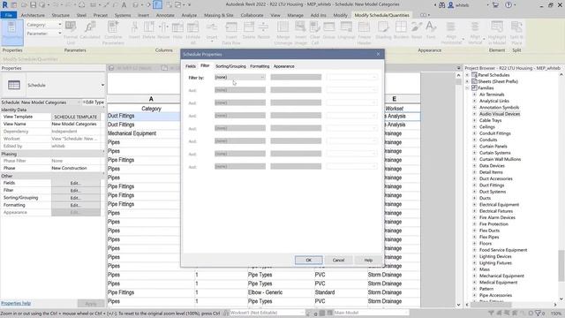This screenshot has height=318, width=565.
Task: Switch to the Formatting tab
Action: (x=260, y=66)
